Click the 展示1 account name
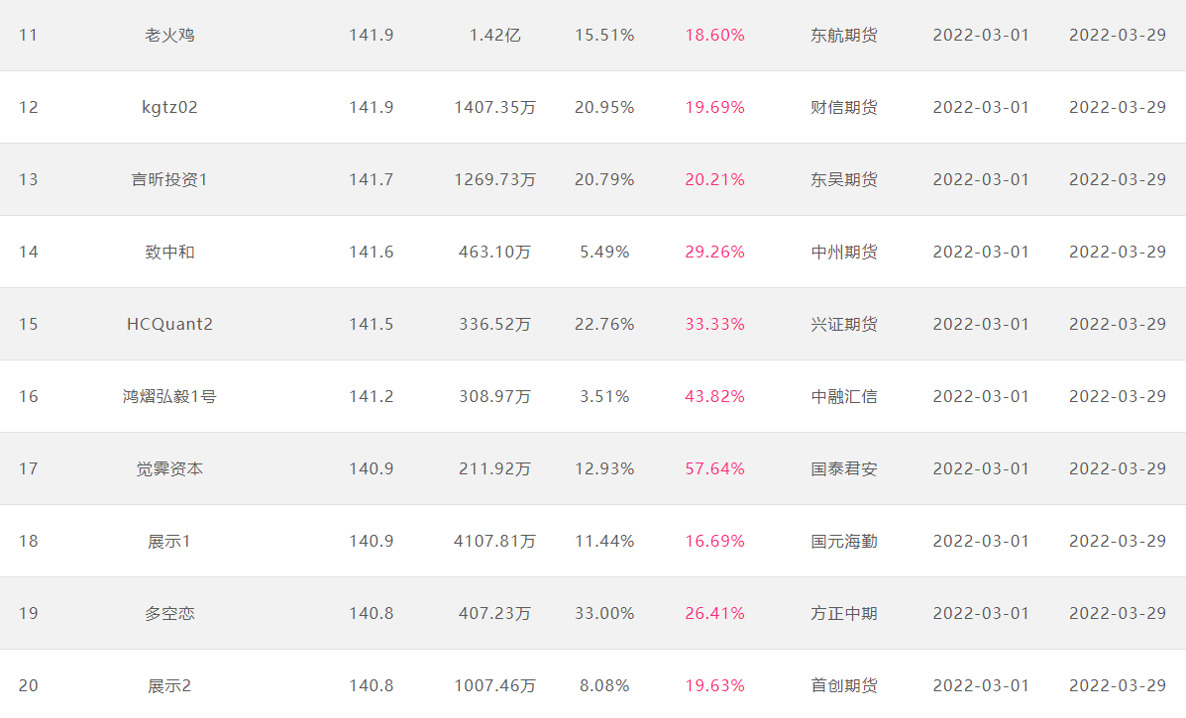This screenshot has height=718, width=1186. click(169, 541)
